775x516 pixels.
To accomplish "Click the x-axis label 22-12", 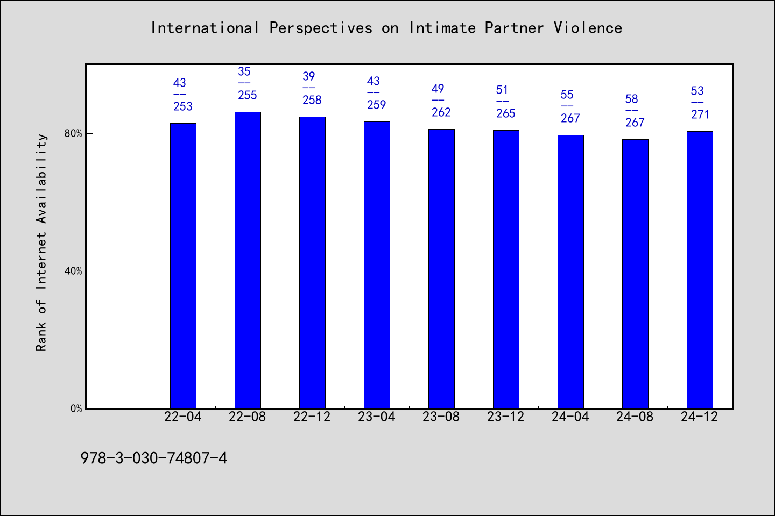I will tap(312, 417).
